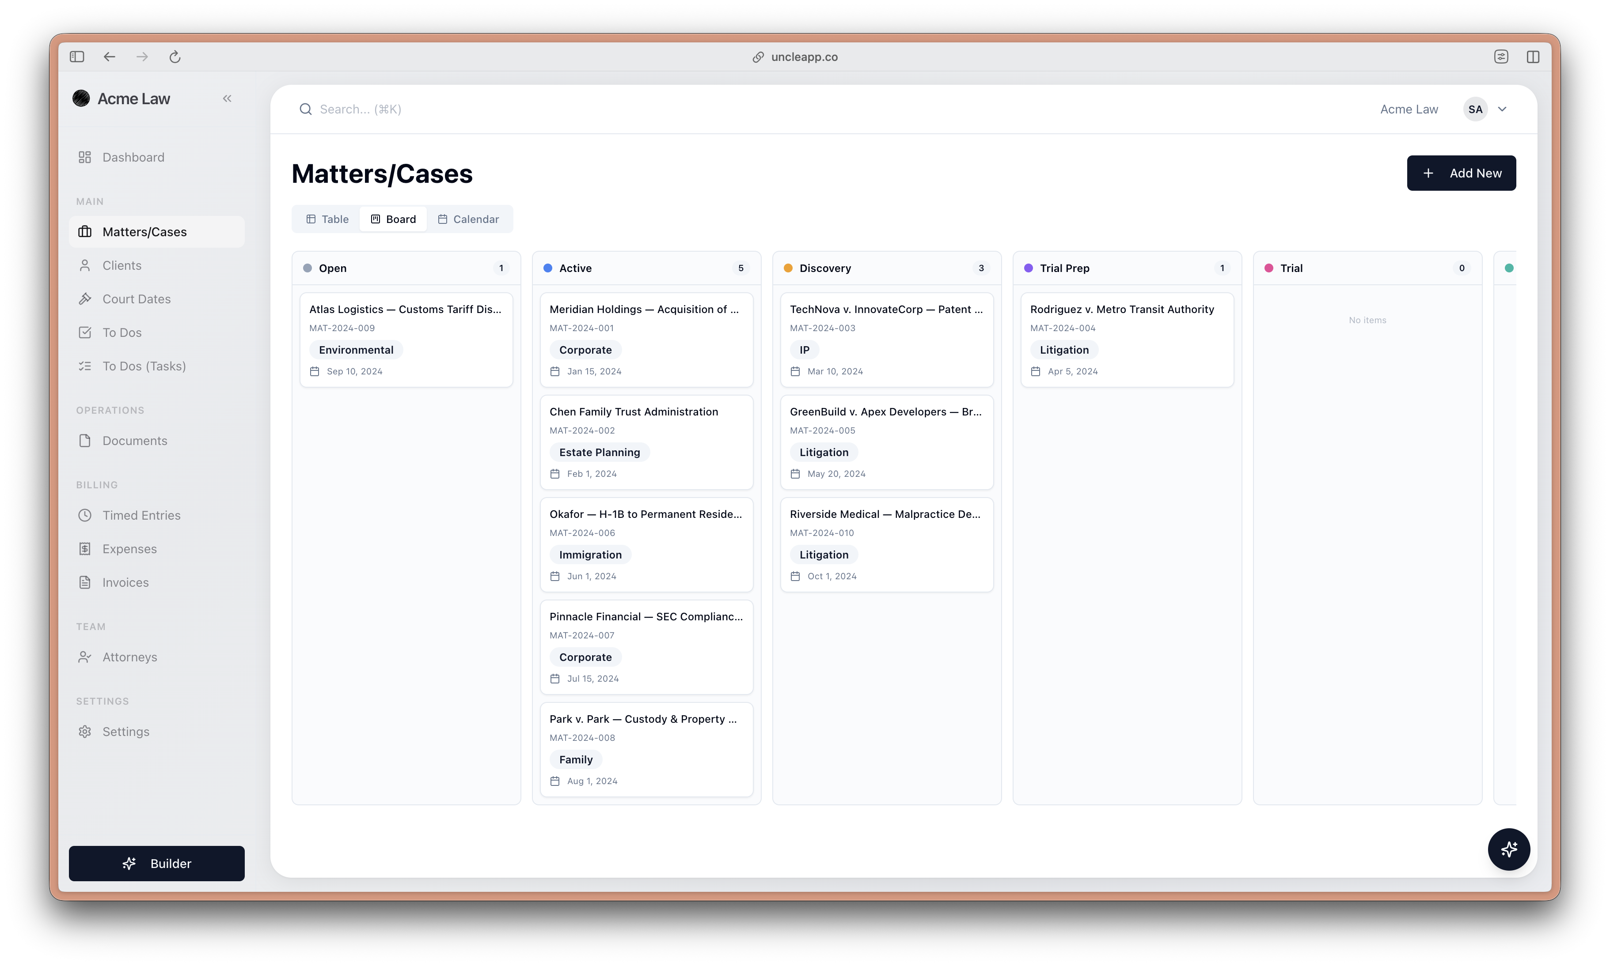Open the Builder button
The width and height of the screenshot is (1610, 966).
157,864
